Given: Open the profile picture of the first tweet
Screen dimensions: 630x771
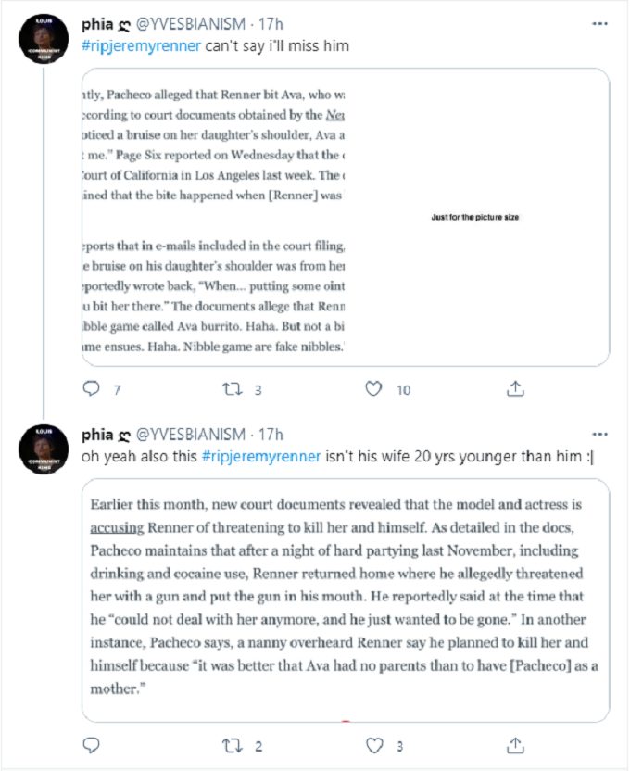Looking at the screenshot, I should pyautogui.click(x=44, y=39).
